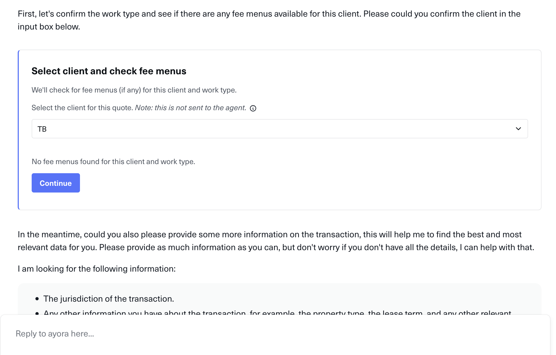Click the 'relevant data for you' sentence line
Viewport: 556px width, 355px height.
276,247
